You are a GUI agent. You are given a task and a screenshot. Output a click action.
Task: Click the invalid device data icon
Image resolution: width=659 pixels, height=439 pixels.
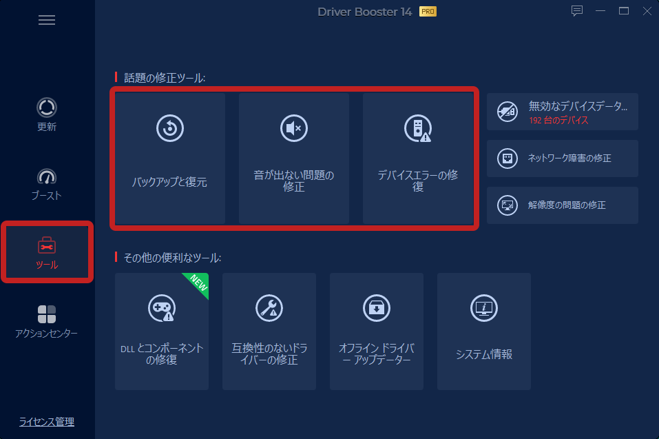(x=508, y=112)
